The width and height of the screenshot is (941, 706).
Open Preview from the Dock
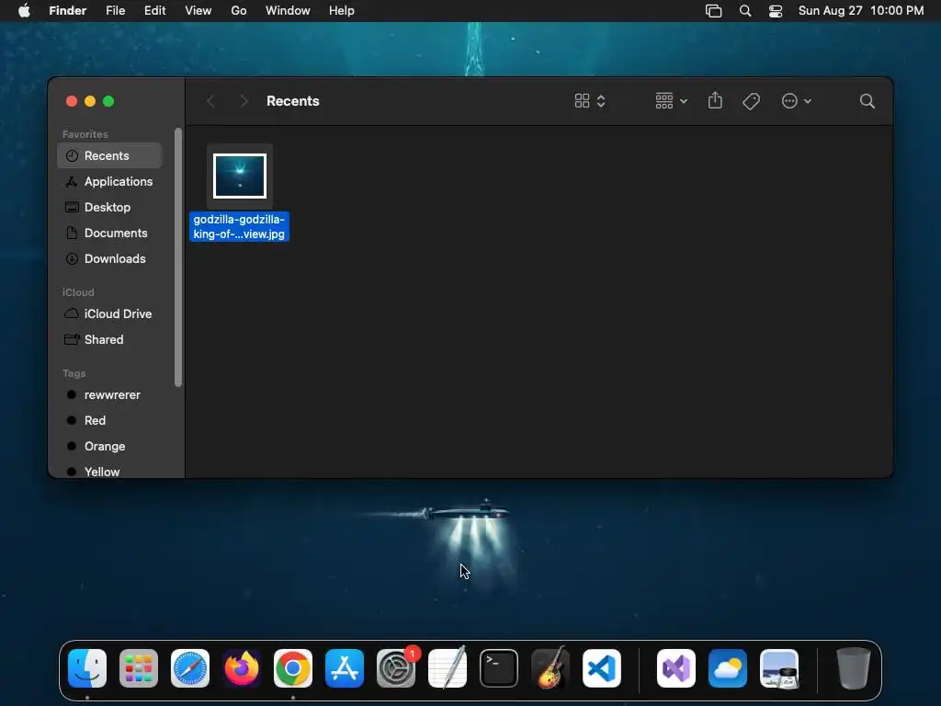click(x=779, y=668)
